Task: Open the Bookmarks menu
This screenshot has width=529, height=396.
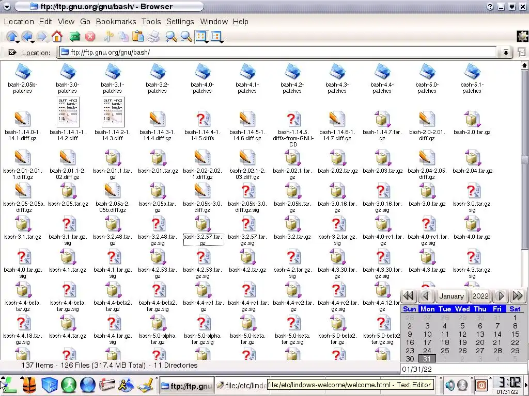Action: (x=116, y=22)
